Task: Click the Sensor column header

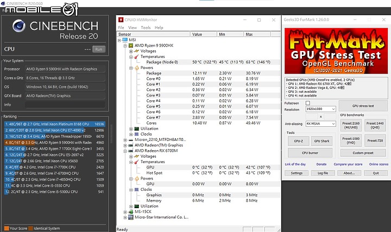Action: pyautogui.click(x=153, y=34)
